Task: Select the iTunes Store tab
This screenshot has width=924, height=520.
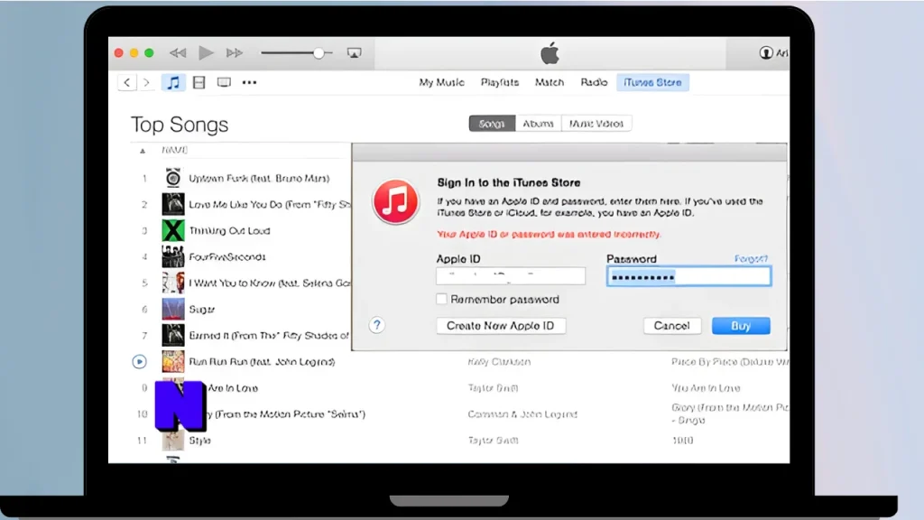Action: [652, 82]
